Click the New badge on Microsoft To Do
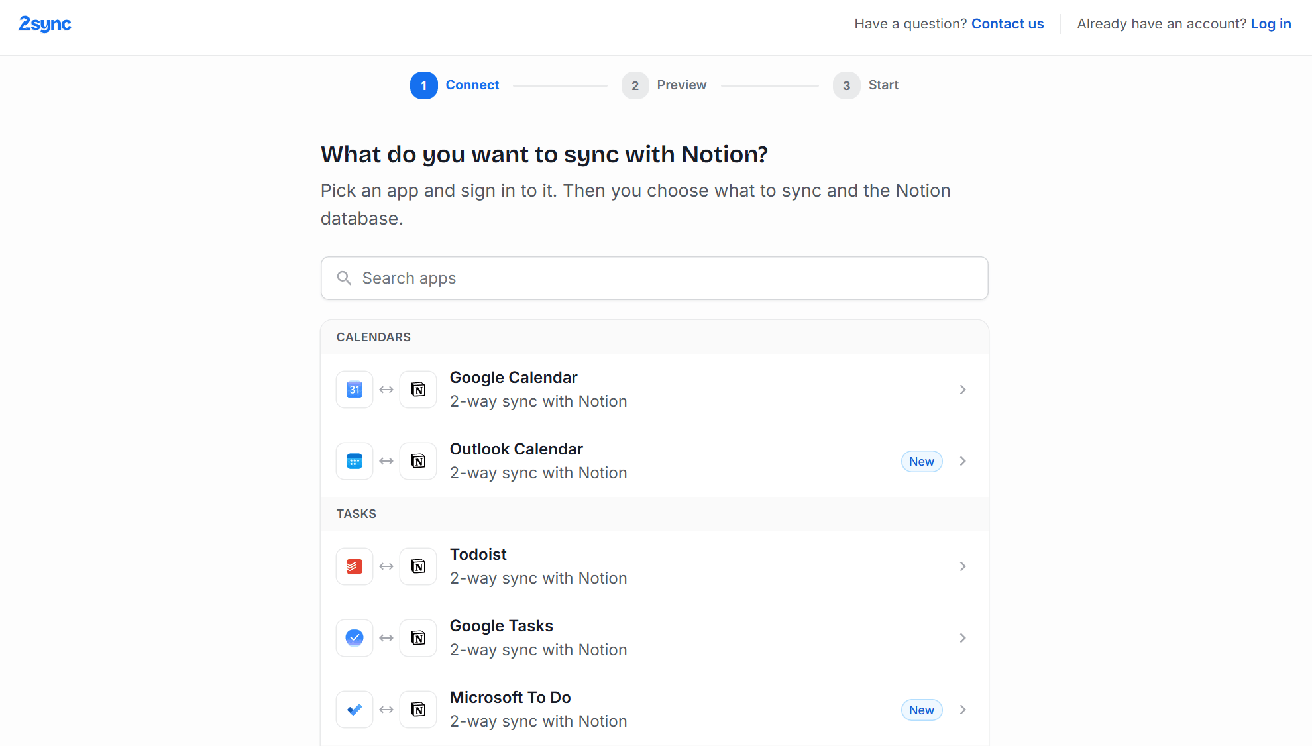Screen dimensions: 1312x746 [x=922, y=710]
